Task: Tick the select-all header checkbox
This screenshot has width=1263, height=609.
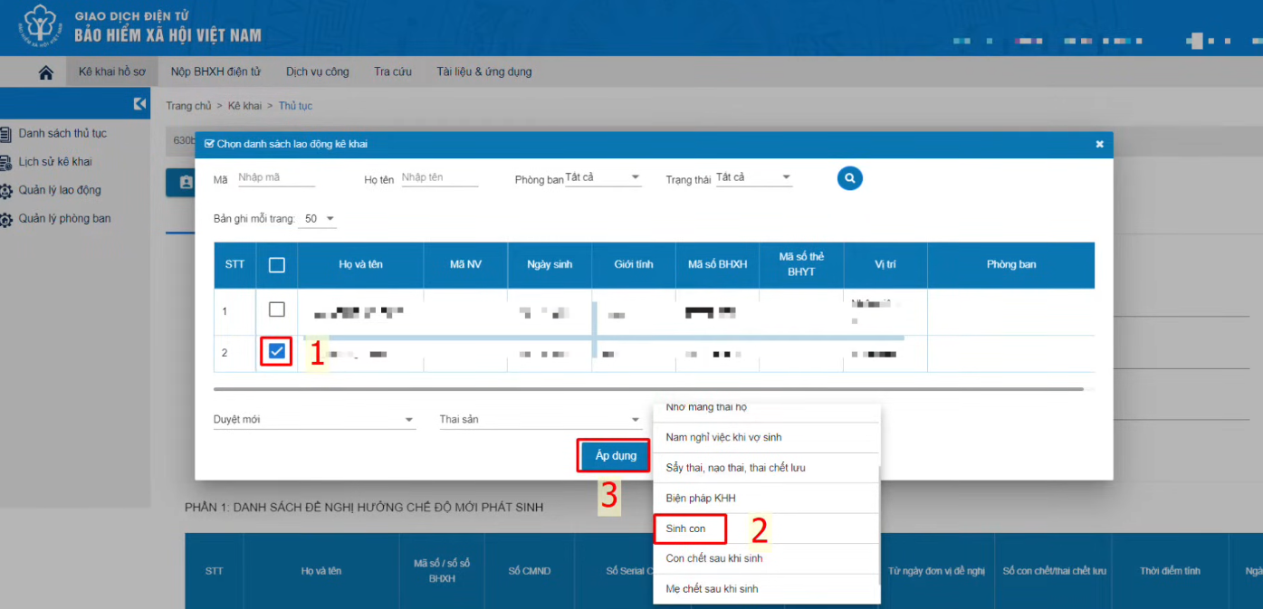Action: click(x=277, y=265)
